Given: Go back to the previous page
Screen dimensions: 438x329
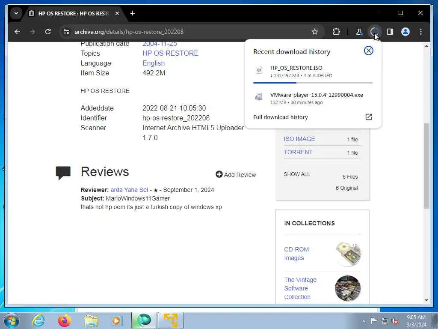Looking at the screenshot, I should point(17,32).
